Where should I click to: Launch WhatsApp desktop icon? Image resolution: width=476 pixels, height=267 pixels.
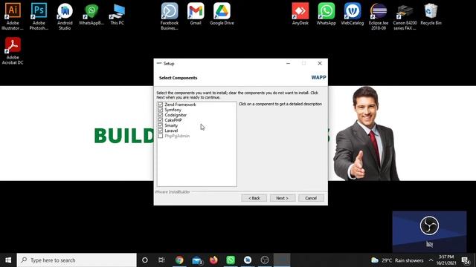click(327, 14)
